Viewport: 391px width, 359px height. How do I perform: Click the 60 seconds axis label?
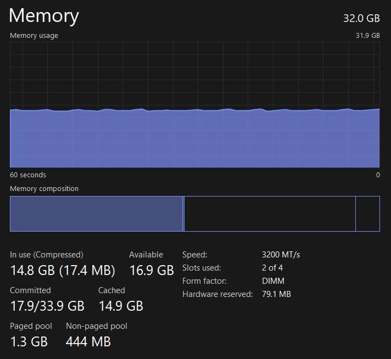tap(28, 175)
